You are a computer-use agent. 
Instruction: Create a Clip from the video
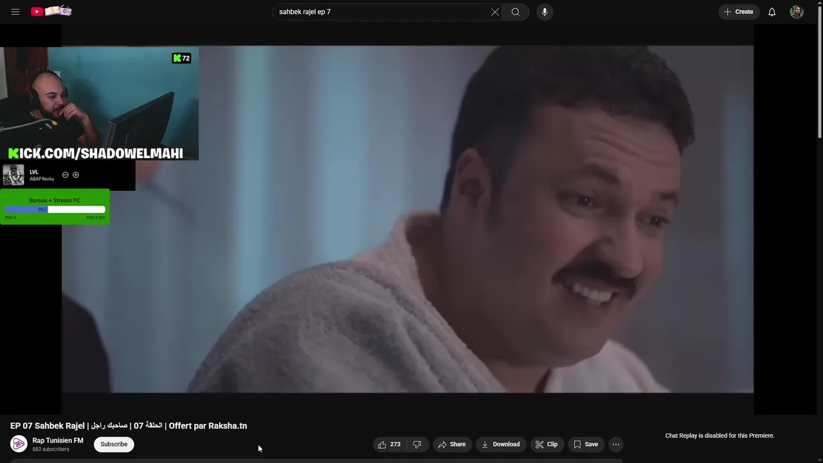(x=547, y=444)
